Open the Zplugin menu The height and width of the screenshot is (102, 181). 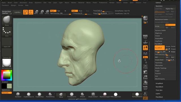coord(13,5)
